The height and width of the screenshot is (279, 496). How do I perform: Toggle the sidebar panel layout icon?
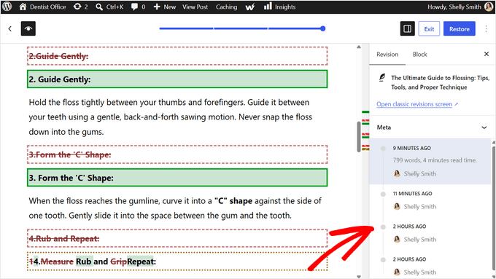click(407, 28)
